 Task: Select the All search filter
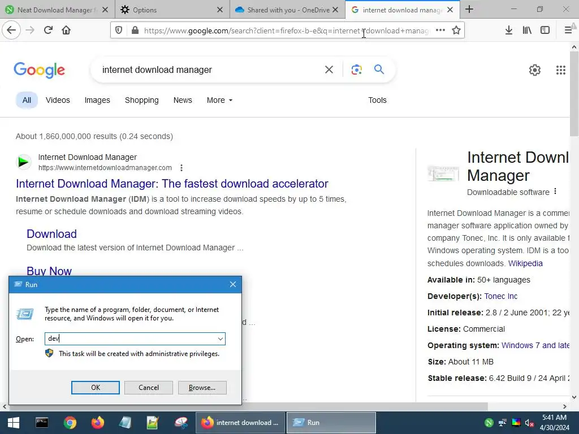click(27, 100)
